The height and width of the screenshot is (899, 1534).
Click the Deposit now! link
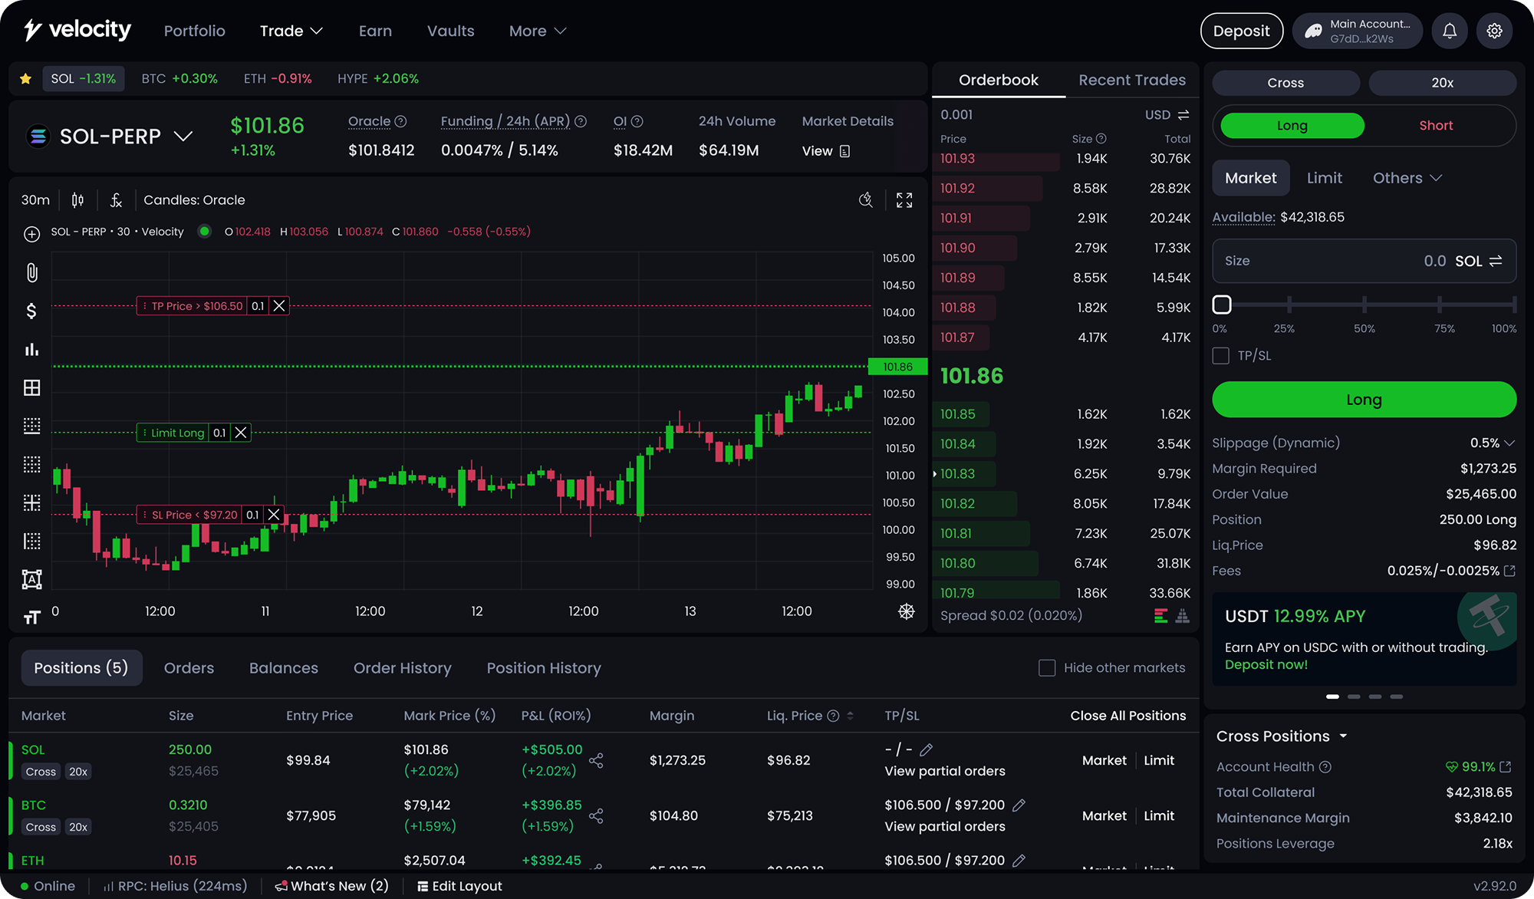[x=1266, y=665]
